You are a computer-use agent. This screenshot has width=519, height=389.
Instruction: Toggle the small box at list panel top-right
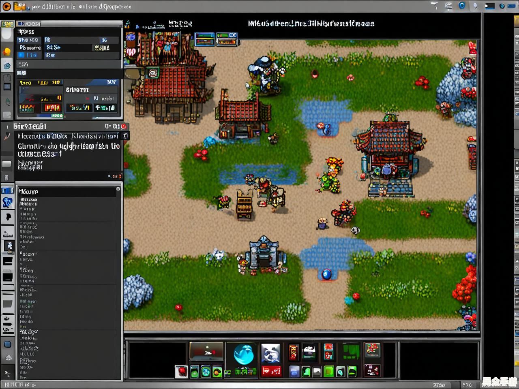(x=118, y=189)
